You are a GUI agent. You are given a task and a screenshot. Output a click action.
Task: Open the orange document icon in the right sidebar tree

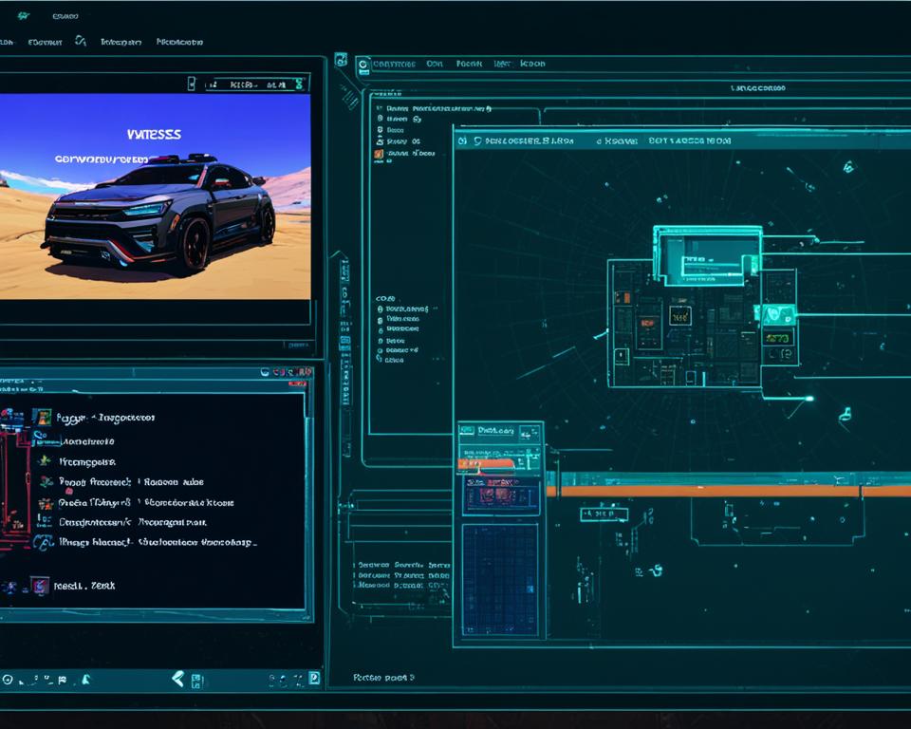378,154
